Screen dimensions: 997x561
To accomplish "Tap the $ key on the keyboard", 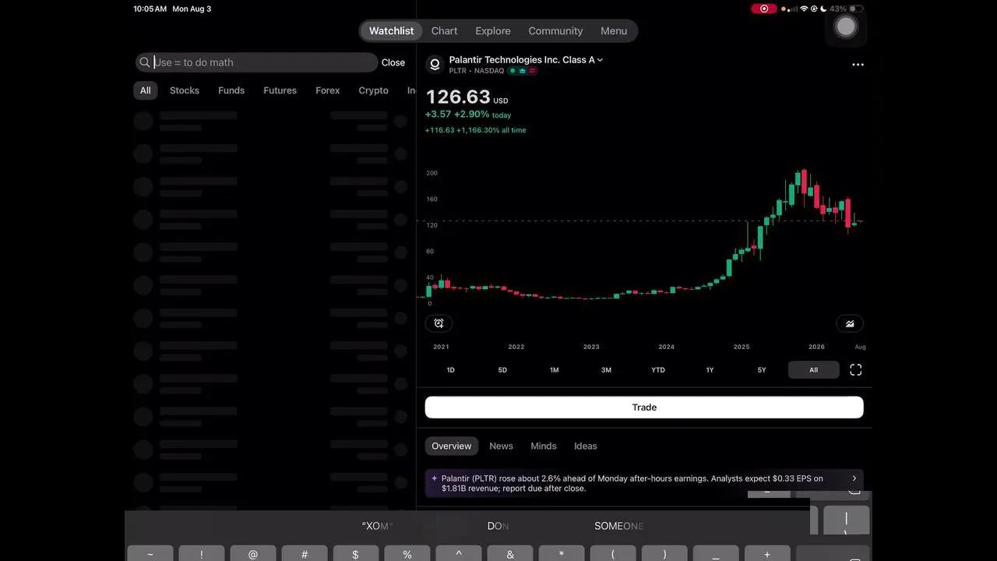I will coord(356,553).
